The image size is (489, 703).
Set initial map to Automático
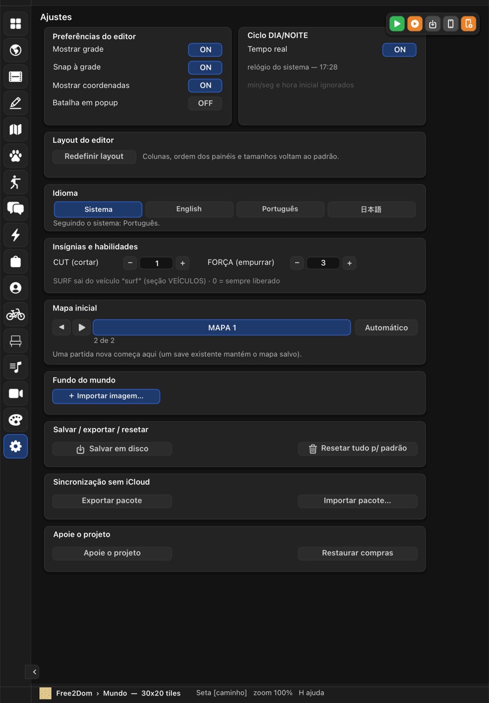click(x=386, y=327)
